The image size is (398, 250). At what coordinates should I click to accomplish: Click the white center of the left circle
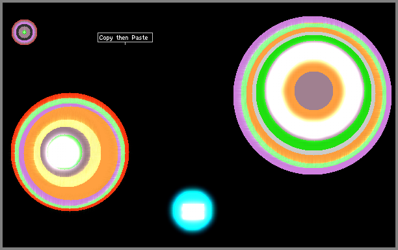coord(64,152)
